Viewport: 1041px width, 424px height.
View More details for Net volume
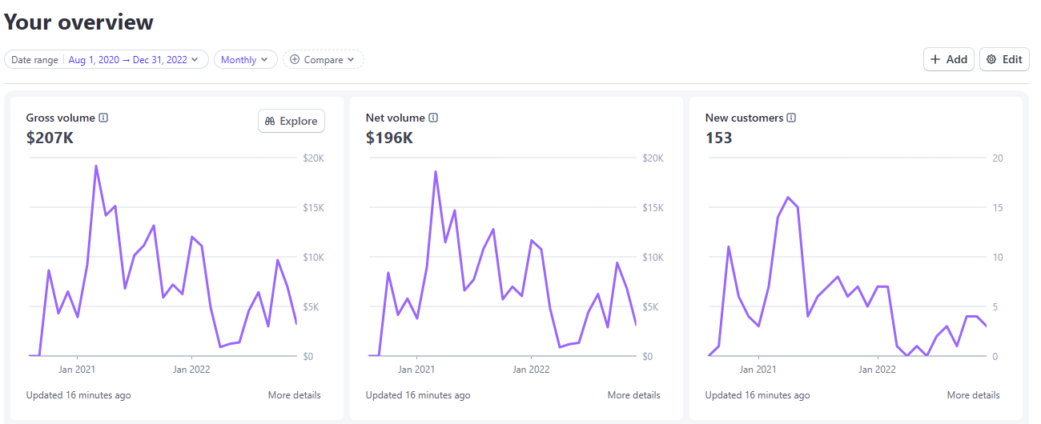tap(633, 395)
